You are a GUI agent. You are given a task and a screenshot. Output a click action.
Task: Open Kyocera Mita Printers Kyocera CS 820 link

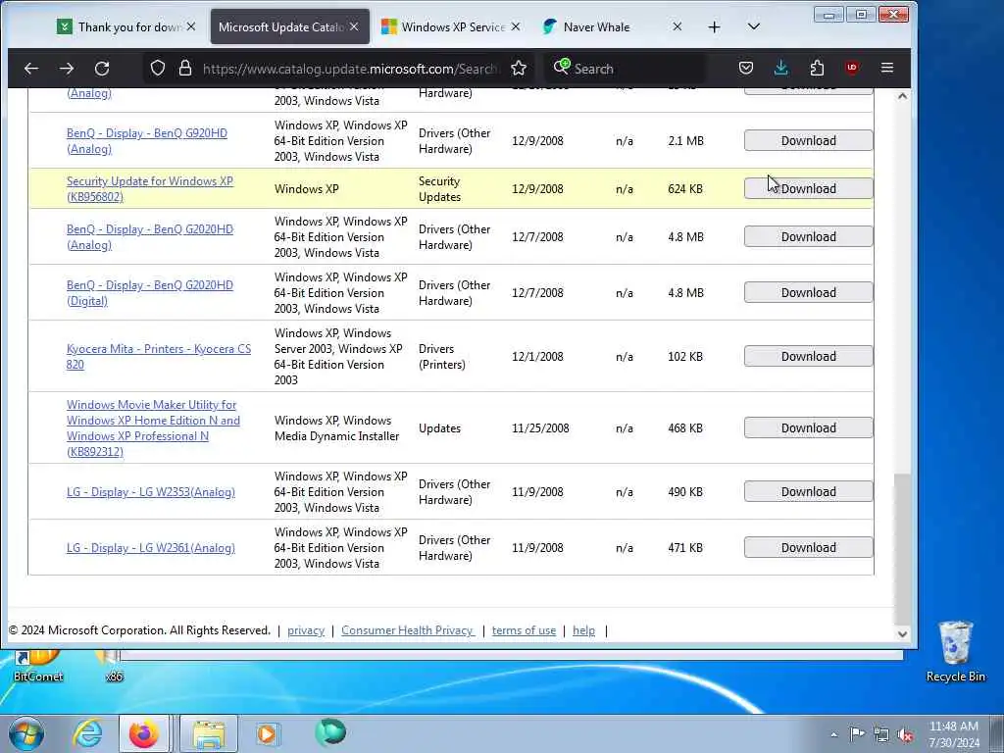tap(159, 357)
